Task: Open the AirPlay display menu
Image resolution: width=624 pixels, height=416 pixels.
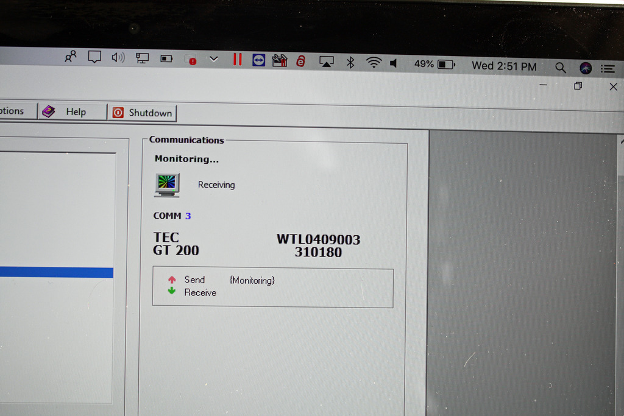Action: coord(327,62)
